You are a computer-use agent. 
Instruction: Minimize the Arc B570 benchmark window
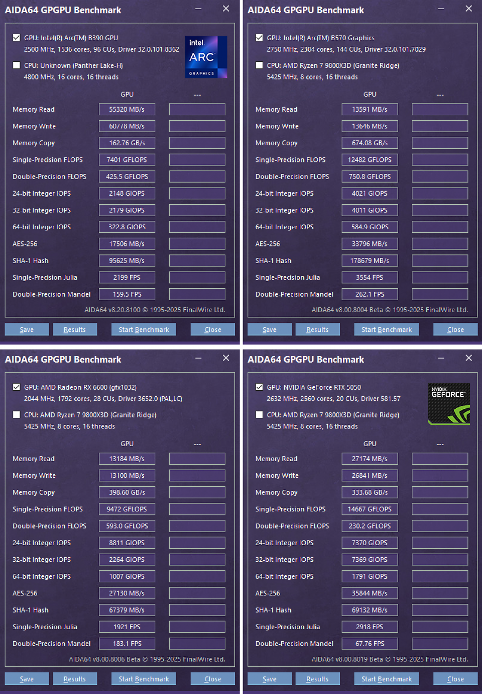click(x=441, y=9)
